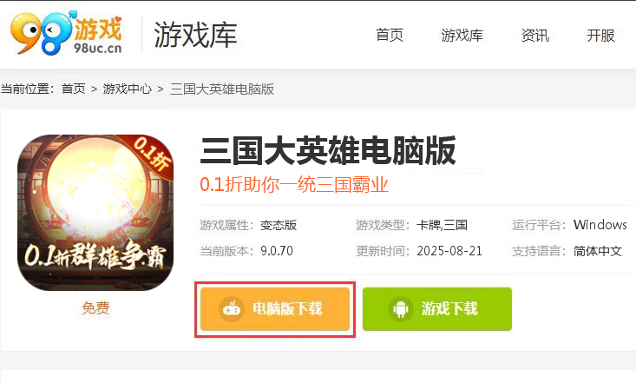Go to the 首页 navigation tab
This screenshot has width=636, height=383.
pos(390,36)
